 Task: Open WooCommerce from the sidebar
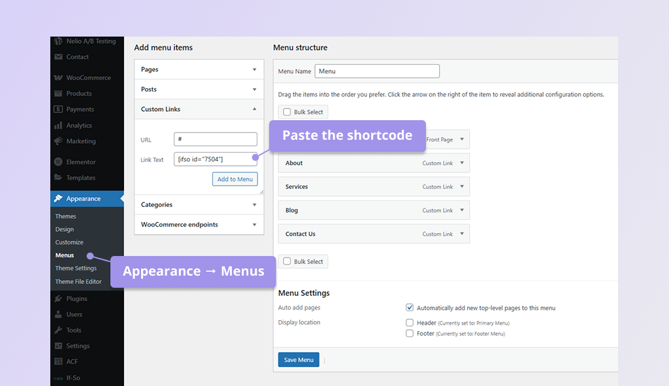point(81,77)
